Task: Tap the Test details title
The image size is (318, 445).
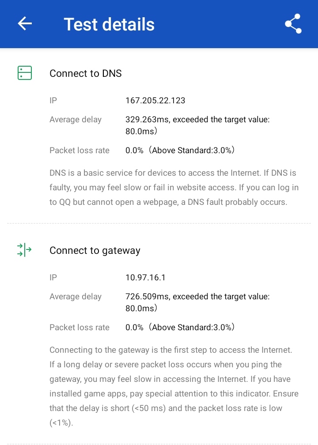Action: click(x=109, y=24)
